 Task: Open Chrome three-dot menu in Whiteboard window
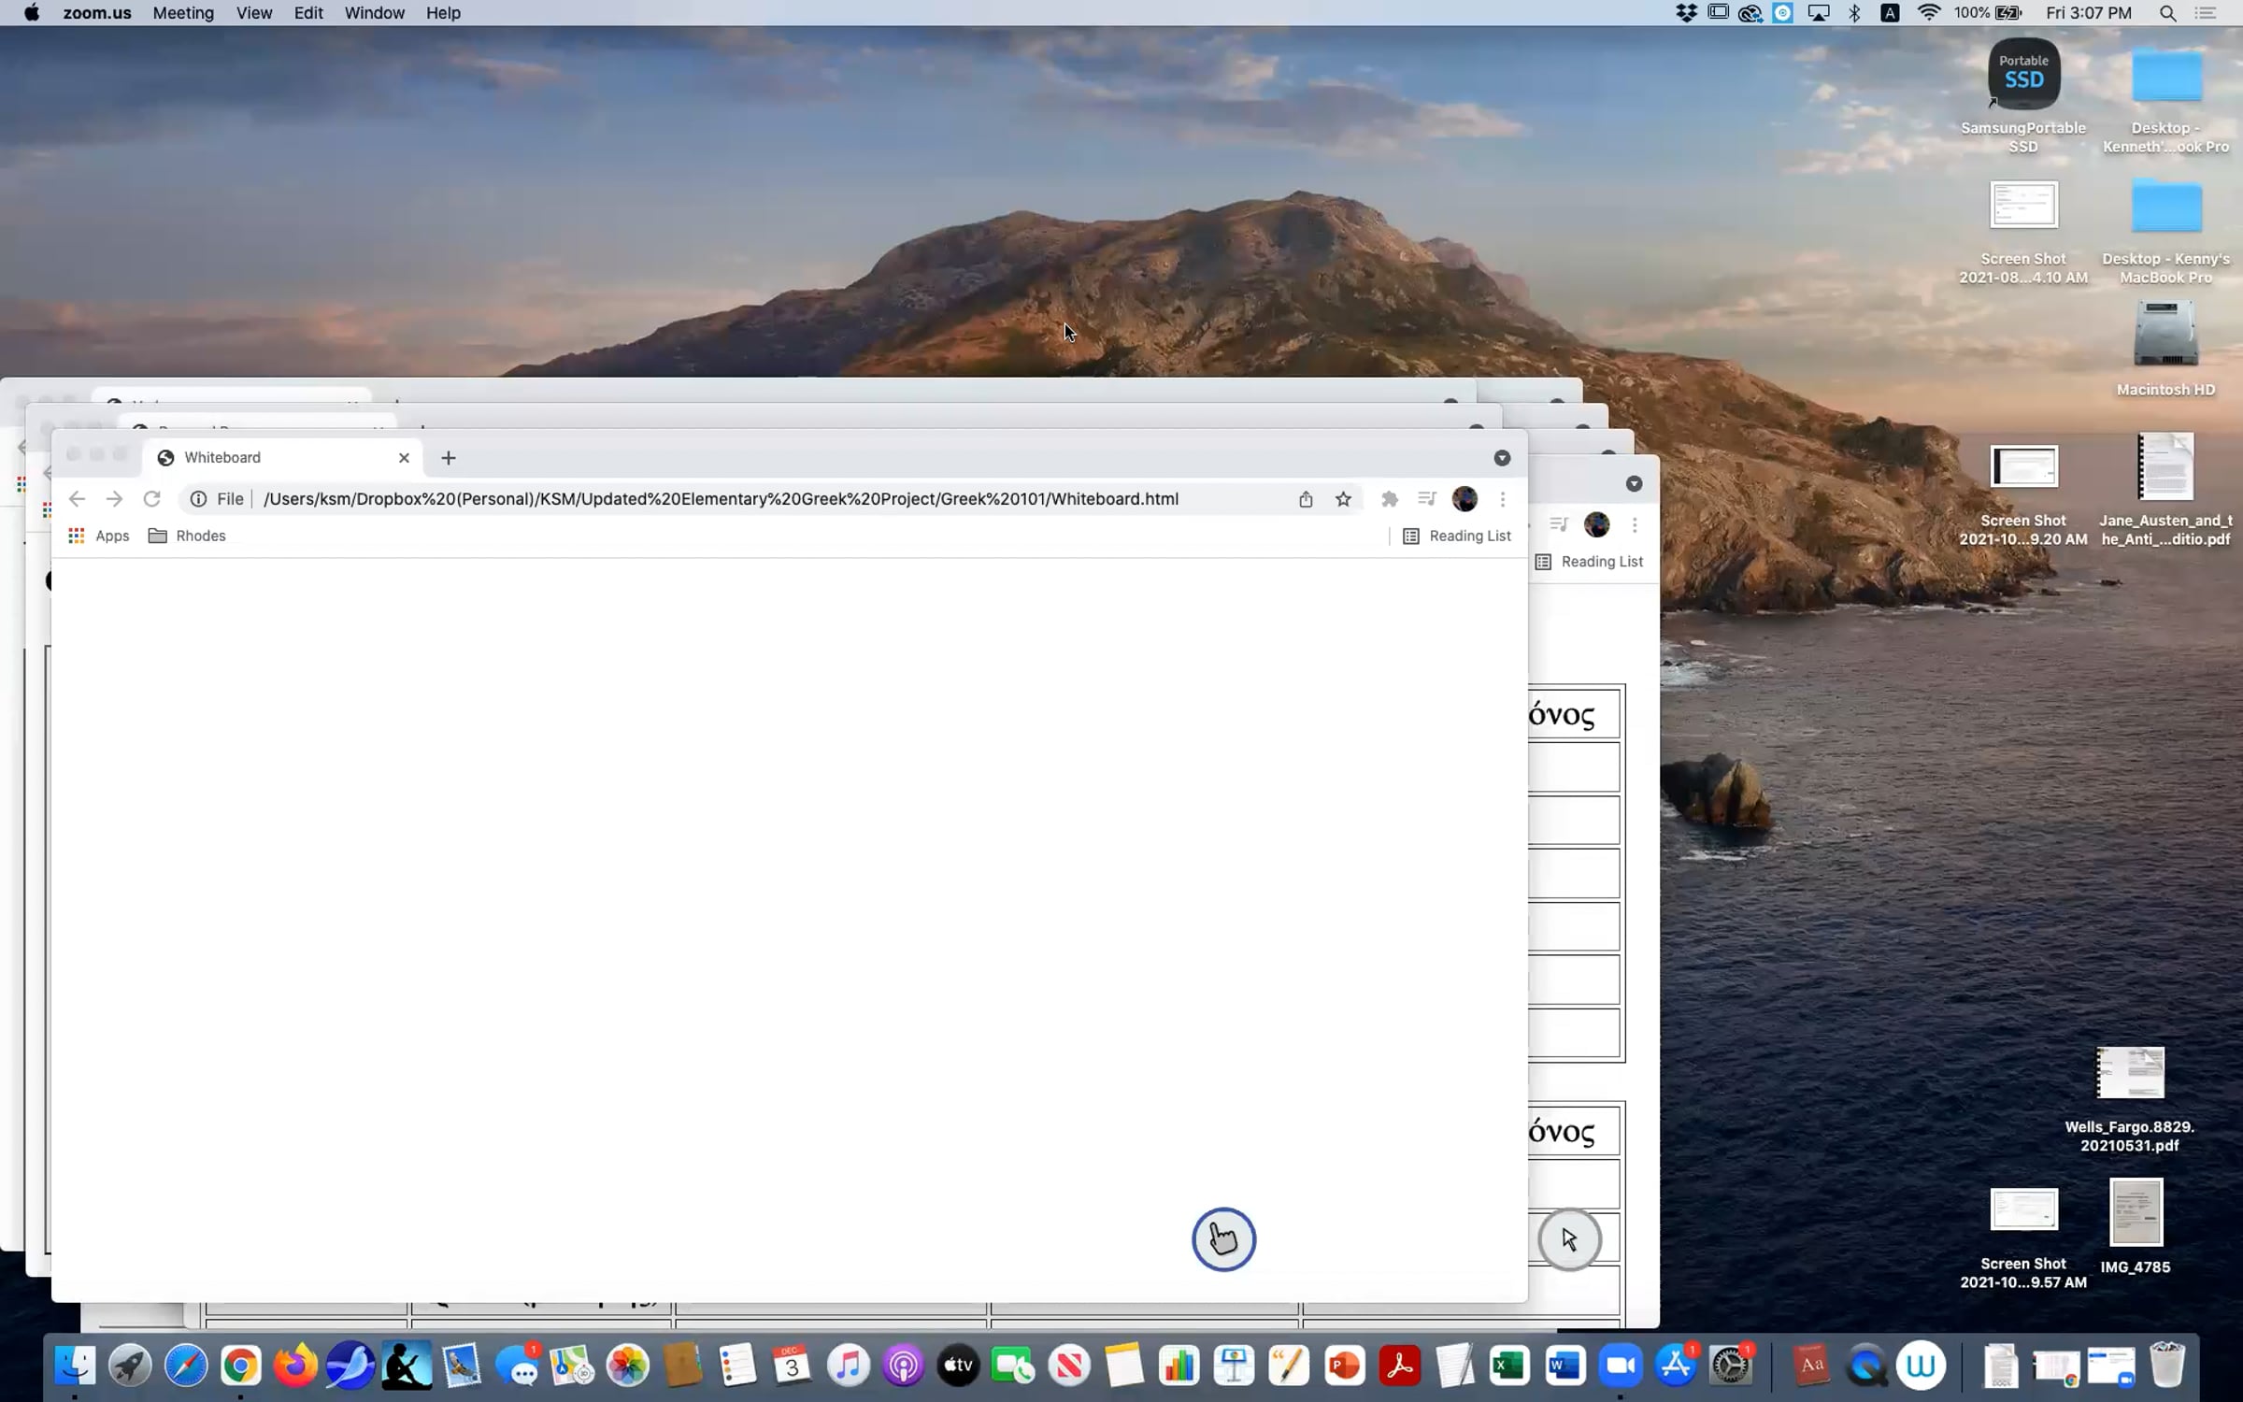point(1503,499)
